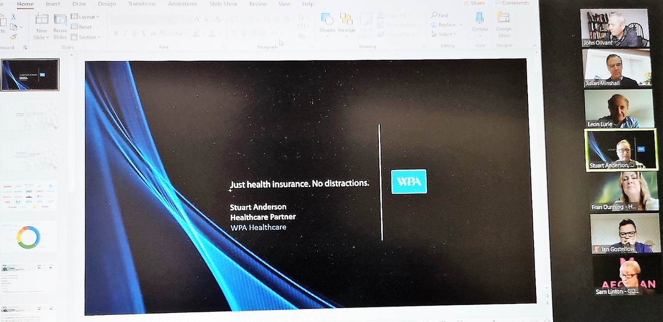This screenshot has height=322, width=663.
Task: Open the Comments pane
Action: pos(512,3)
